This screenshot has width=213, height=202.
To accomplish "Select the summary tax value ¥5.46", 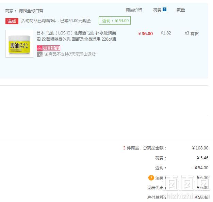I will [203, 158].
